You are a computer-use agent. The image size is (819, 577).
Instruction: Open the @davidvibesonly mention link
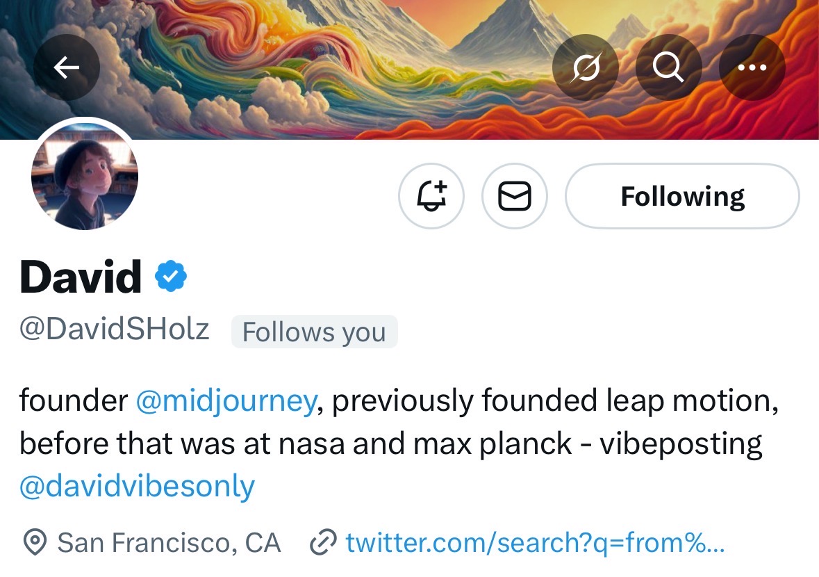(137, 486)
